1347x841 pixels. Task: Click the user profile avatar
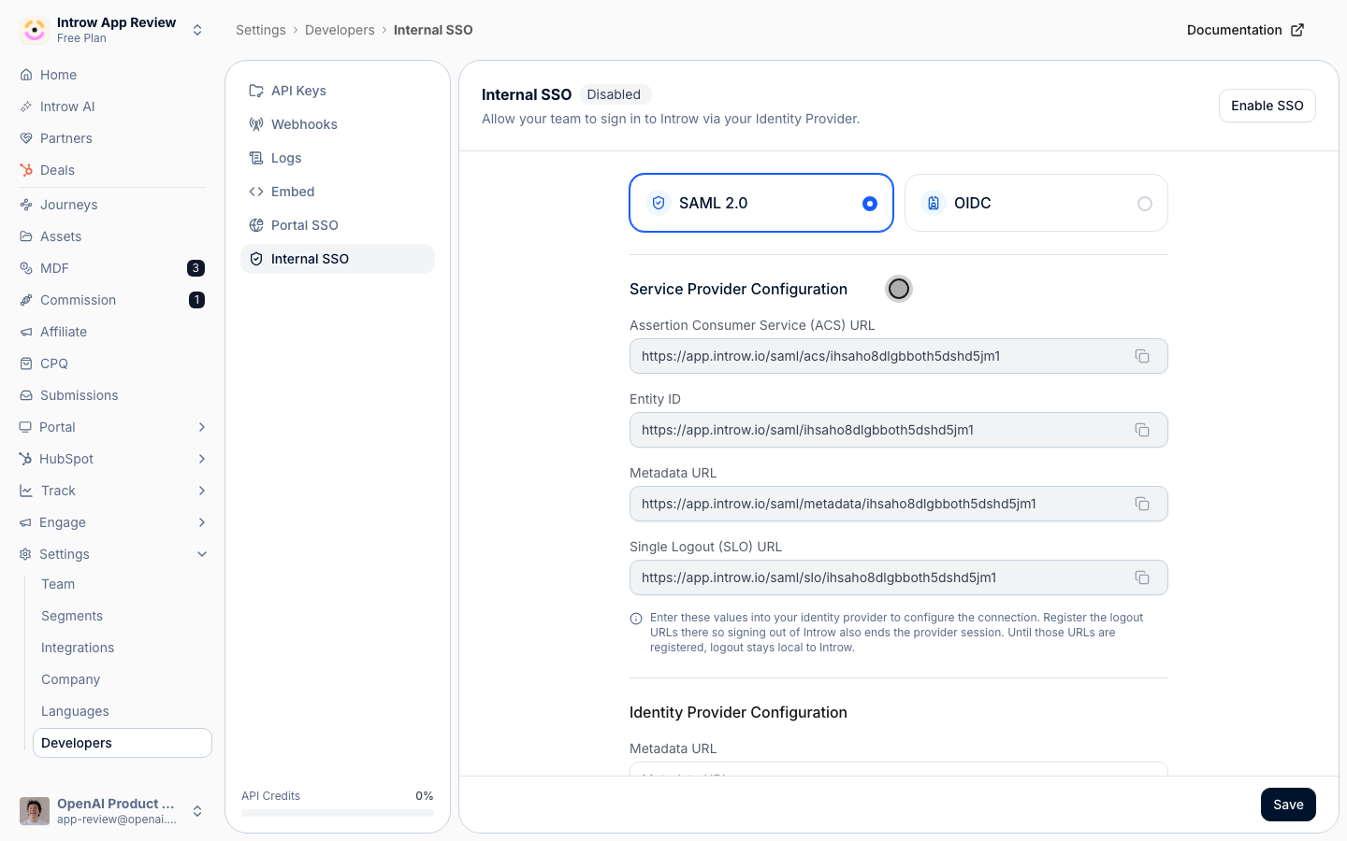[x=35, y=811]
